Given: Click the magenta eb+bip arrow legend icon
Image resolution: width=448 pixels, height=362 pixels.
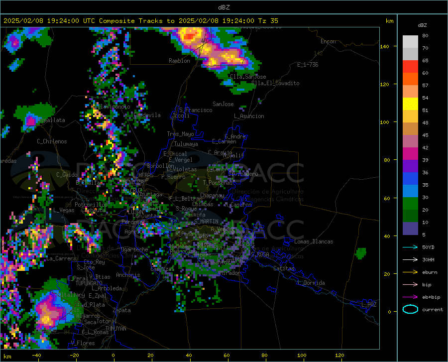Looking at the screenshot, I should pos(410,297).
